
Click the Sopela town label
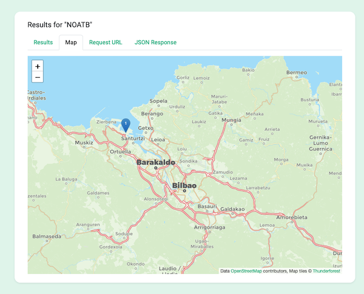[158, 101]
